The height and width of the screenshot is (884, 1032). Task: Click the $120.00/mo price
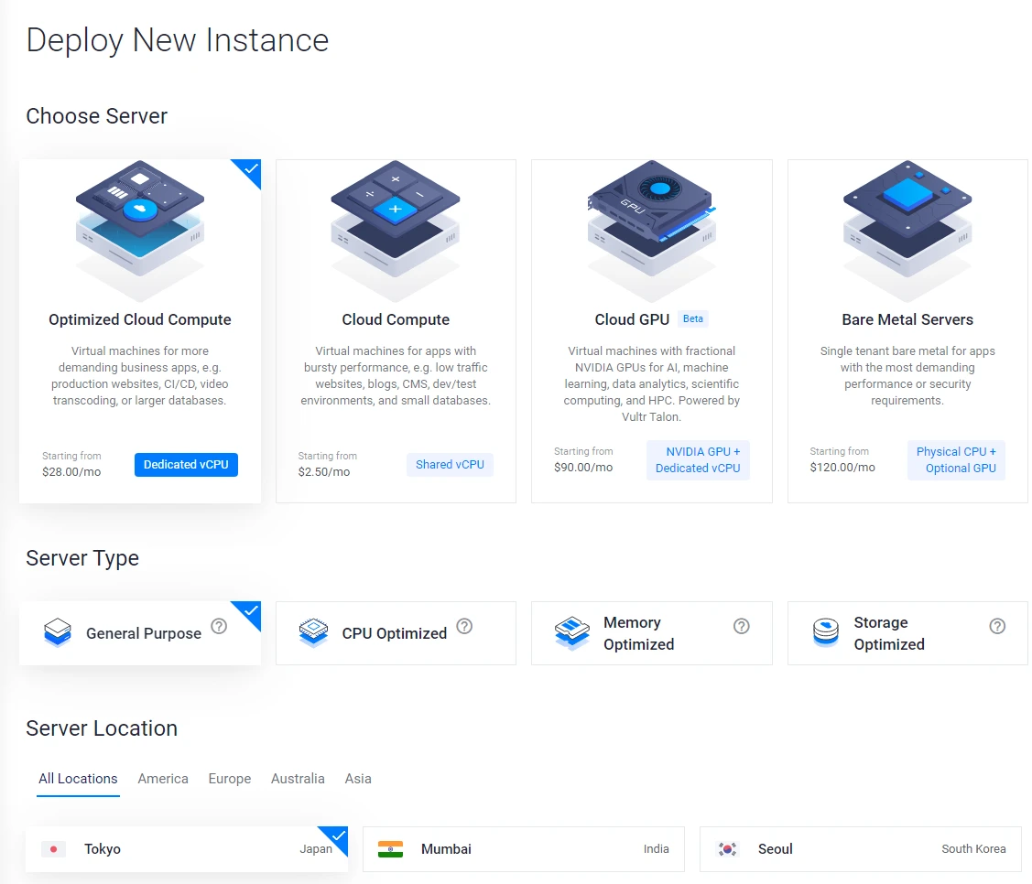(842, 468)
